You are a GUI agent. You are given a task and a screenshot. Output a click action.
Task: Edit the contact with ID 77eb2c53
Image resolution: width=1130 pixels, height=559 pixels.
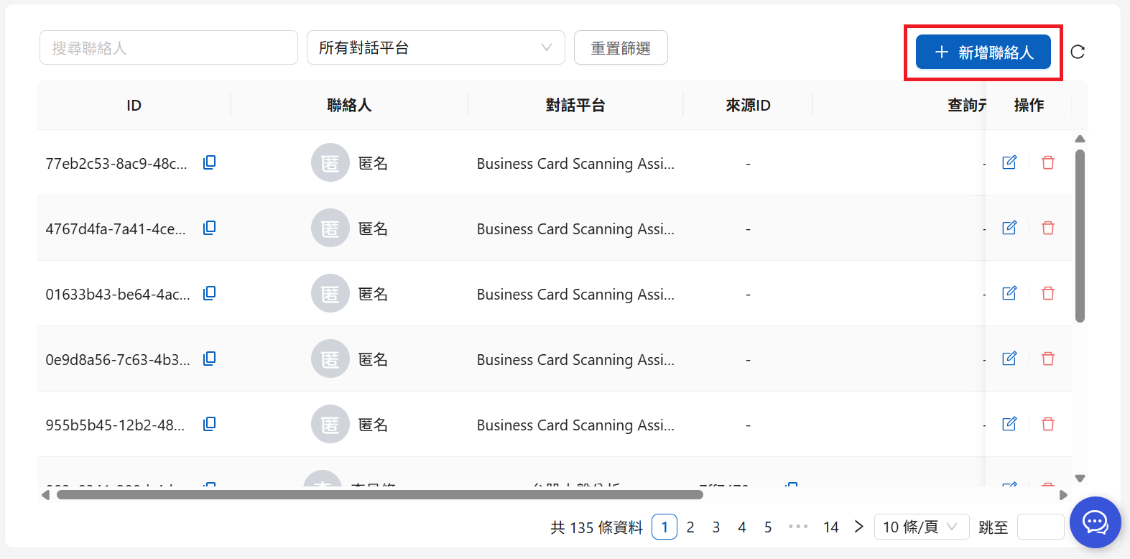[x=1009, y=162]
